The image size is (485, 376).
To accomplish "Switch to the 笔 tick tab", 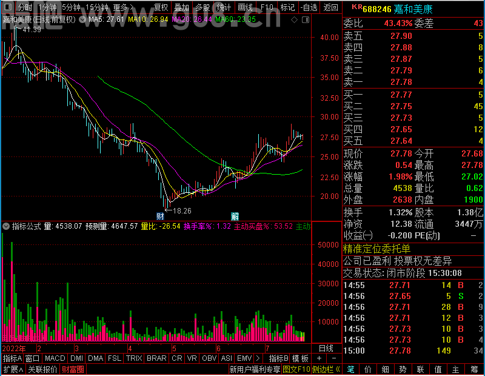I will (351, 369).
